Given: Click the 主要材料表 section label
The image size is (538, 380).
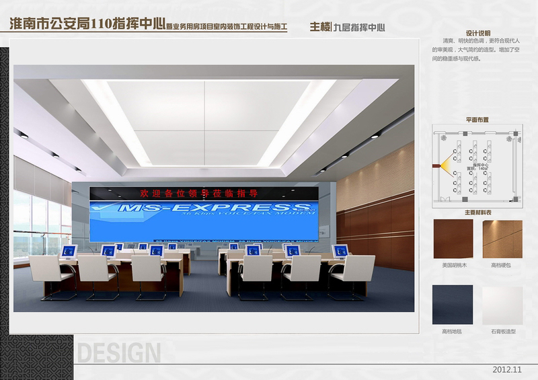Looking at the screenshot, I should pyautogui.click(x=477, y=213).
